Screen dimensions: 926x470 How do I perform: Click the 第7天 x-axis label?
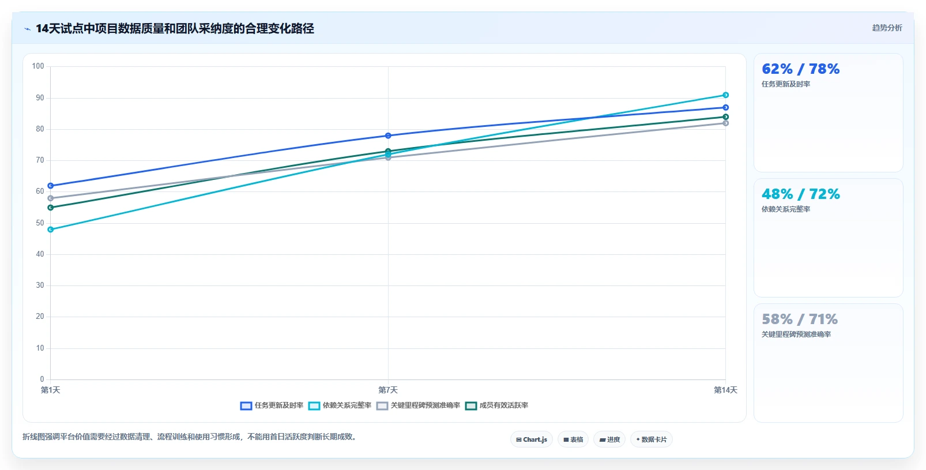click(x=388, y=390)
